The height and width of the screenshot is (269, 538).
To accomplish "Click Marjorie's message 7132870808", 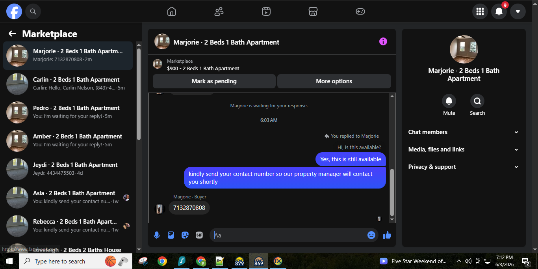I will (x=189, y=208).
